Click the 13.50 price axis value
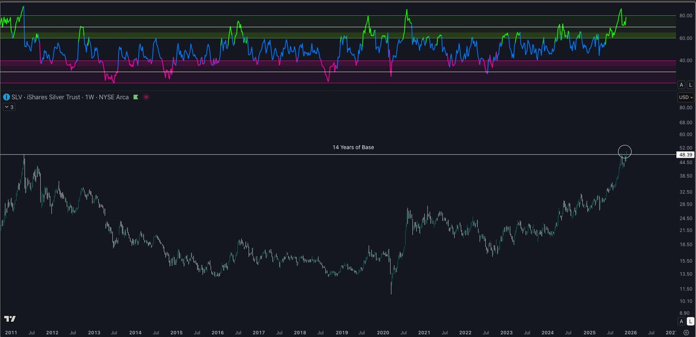The height and width of the screenshot is (337, 696). click(685, 274)
